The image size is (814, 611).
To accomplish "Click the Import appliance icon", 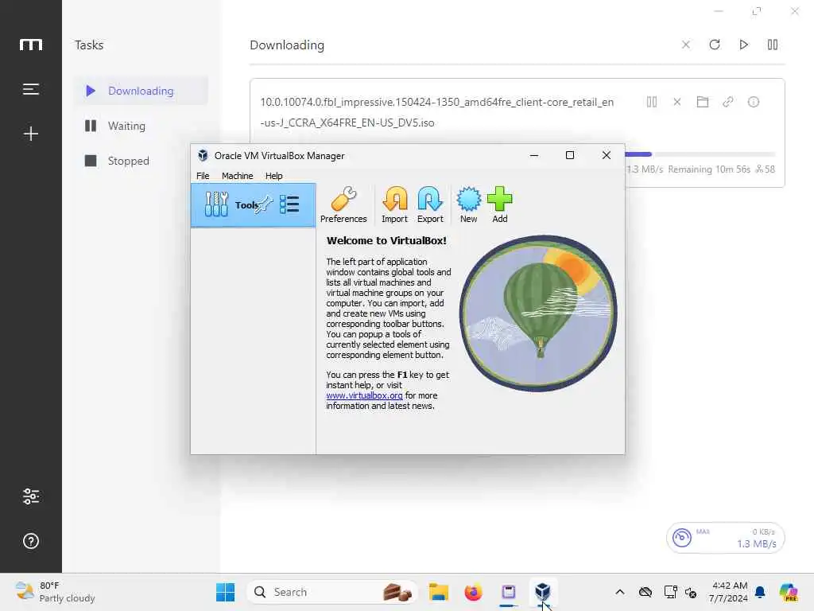I will (394, 204).
